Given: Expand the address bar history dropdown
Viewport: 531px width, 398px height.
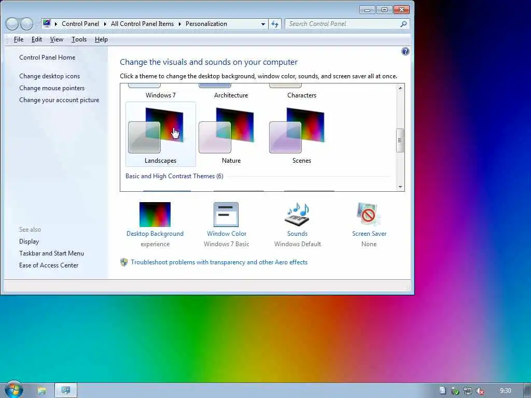Looking at the screenshot, I should tap(263, 24).
